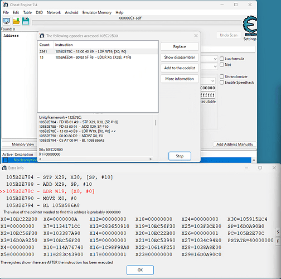Open the Help menu
Viewport: 281px width, 279px height.
(119, 12)
